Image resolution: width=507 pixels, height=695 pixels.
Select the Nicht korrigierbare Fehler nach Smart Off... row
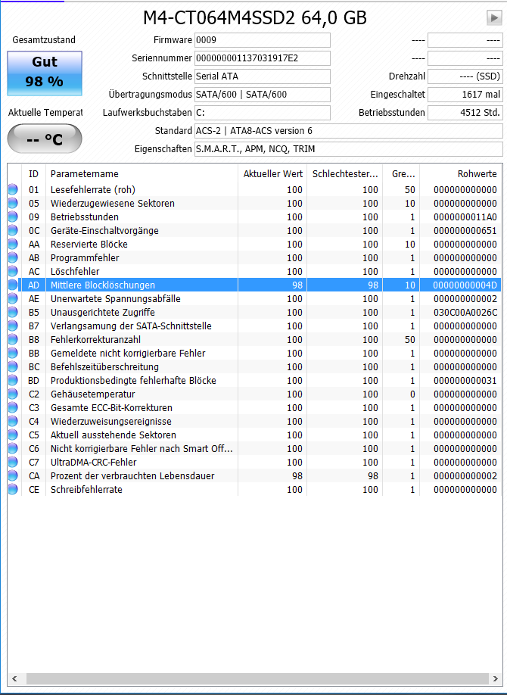[x=254, y=448]
